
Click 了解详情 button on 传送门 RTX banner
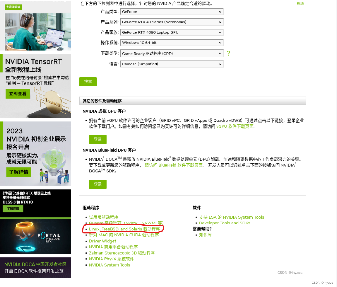click(13, 209)
